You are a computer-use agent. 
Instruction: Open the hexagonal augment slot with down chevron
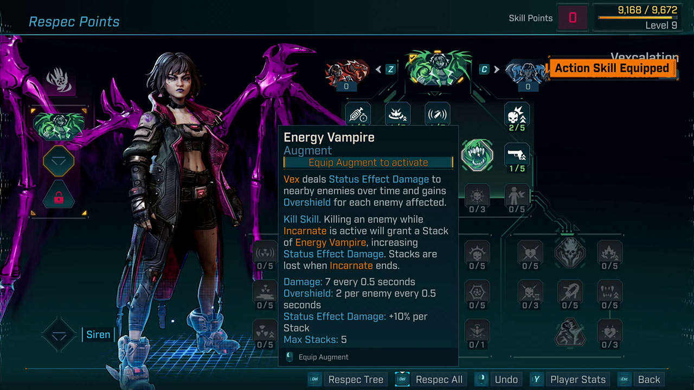click(x=59, y=161)
